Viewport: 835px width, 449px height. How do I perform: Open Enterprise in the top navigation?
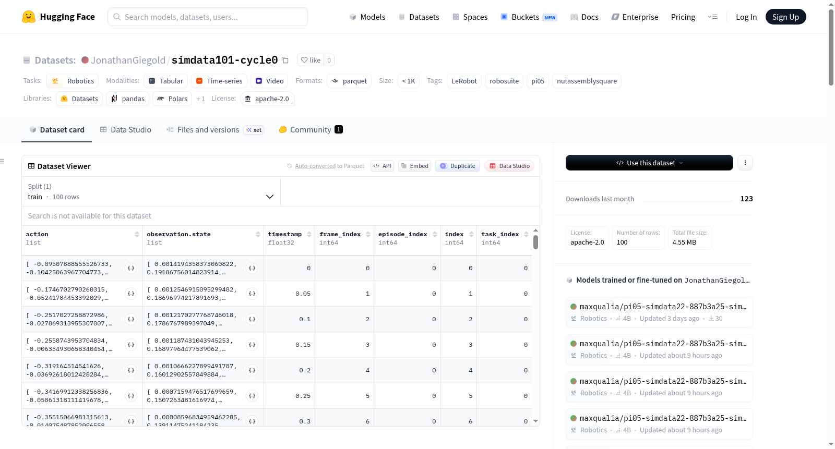[635, 17]
